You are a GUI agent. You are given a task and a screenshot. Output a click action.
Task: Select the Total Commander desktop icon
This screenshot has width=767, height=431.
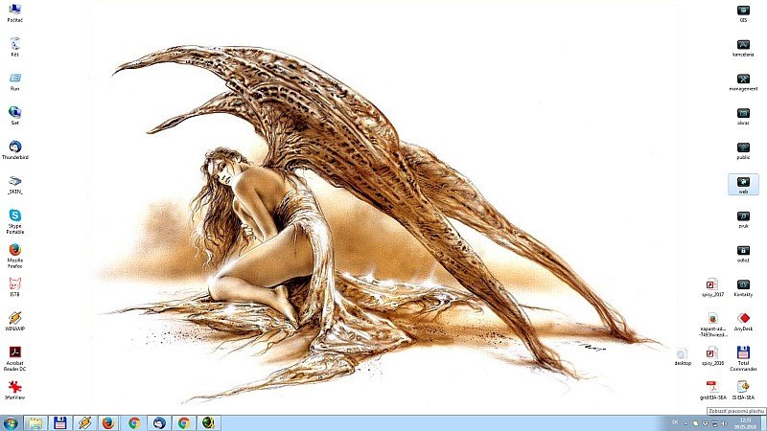pyautogui.click(x=743, y=358)
